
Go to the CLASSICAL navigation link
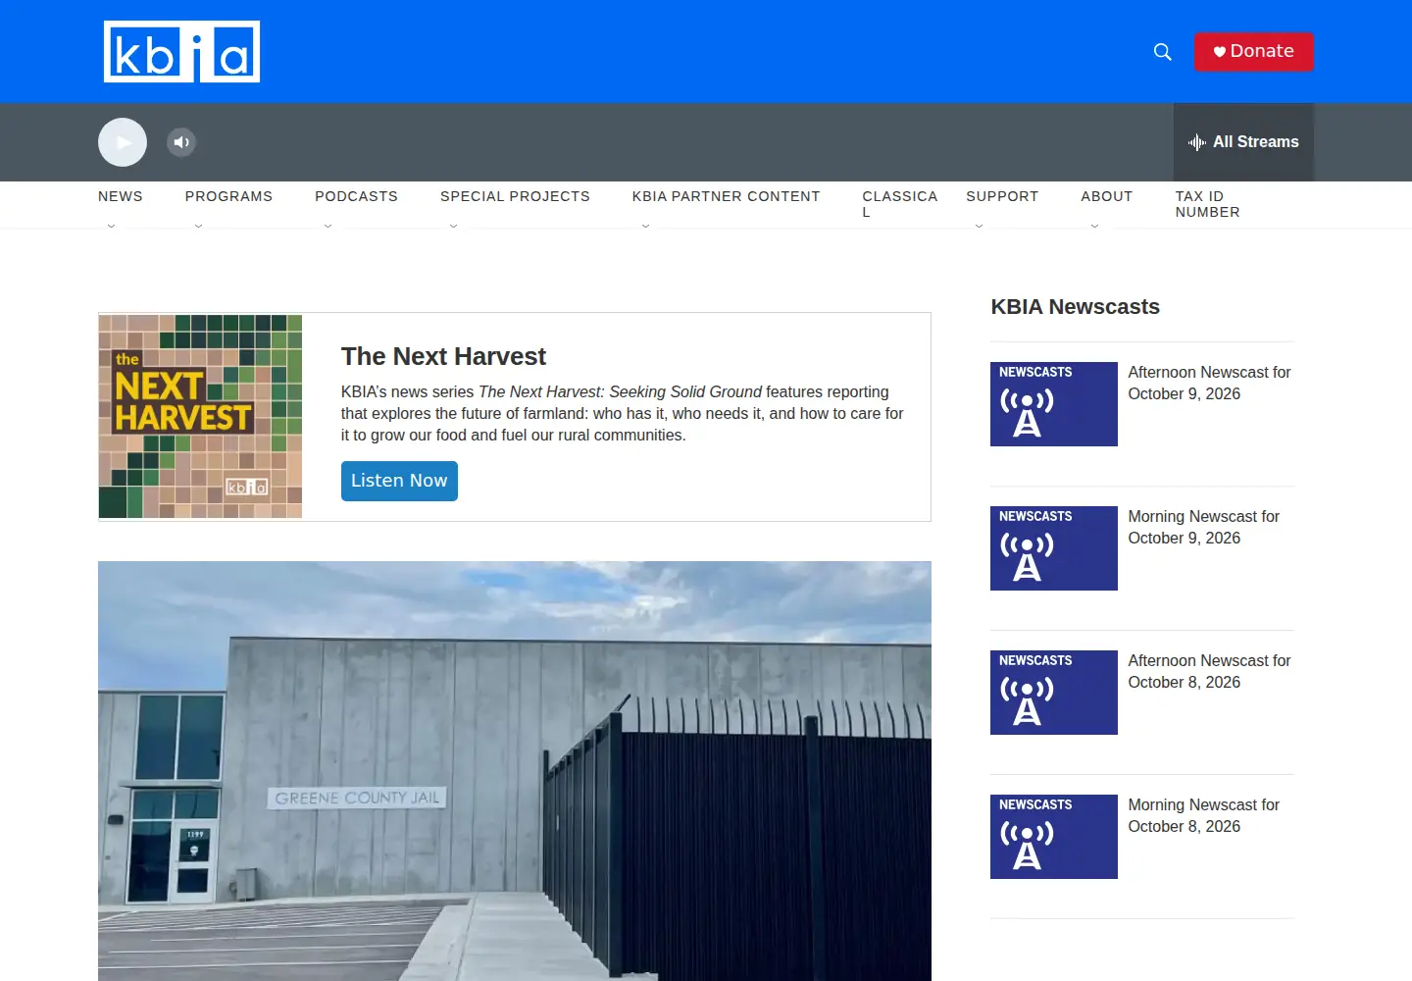pyautogui.click(x=900, y=204)
